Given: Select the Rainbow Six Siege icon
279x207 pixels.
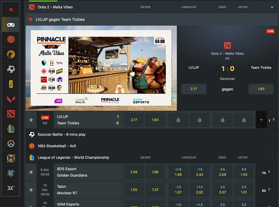Looking at the screenshot, I should 10,84.
